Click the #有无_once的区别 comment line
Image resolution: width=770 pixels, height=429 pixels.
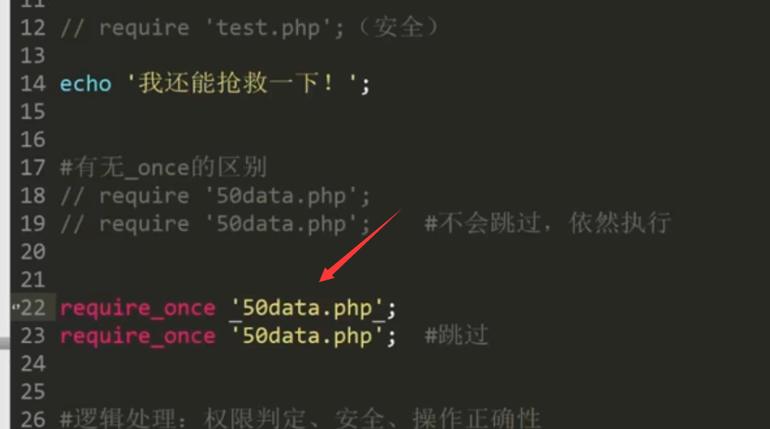click(163, 168)
